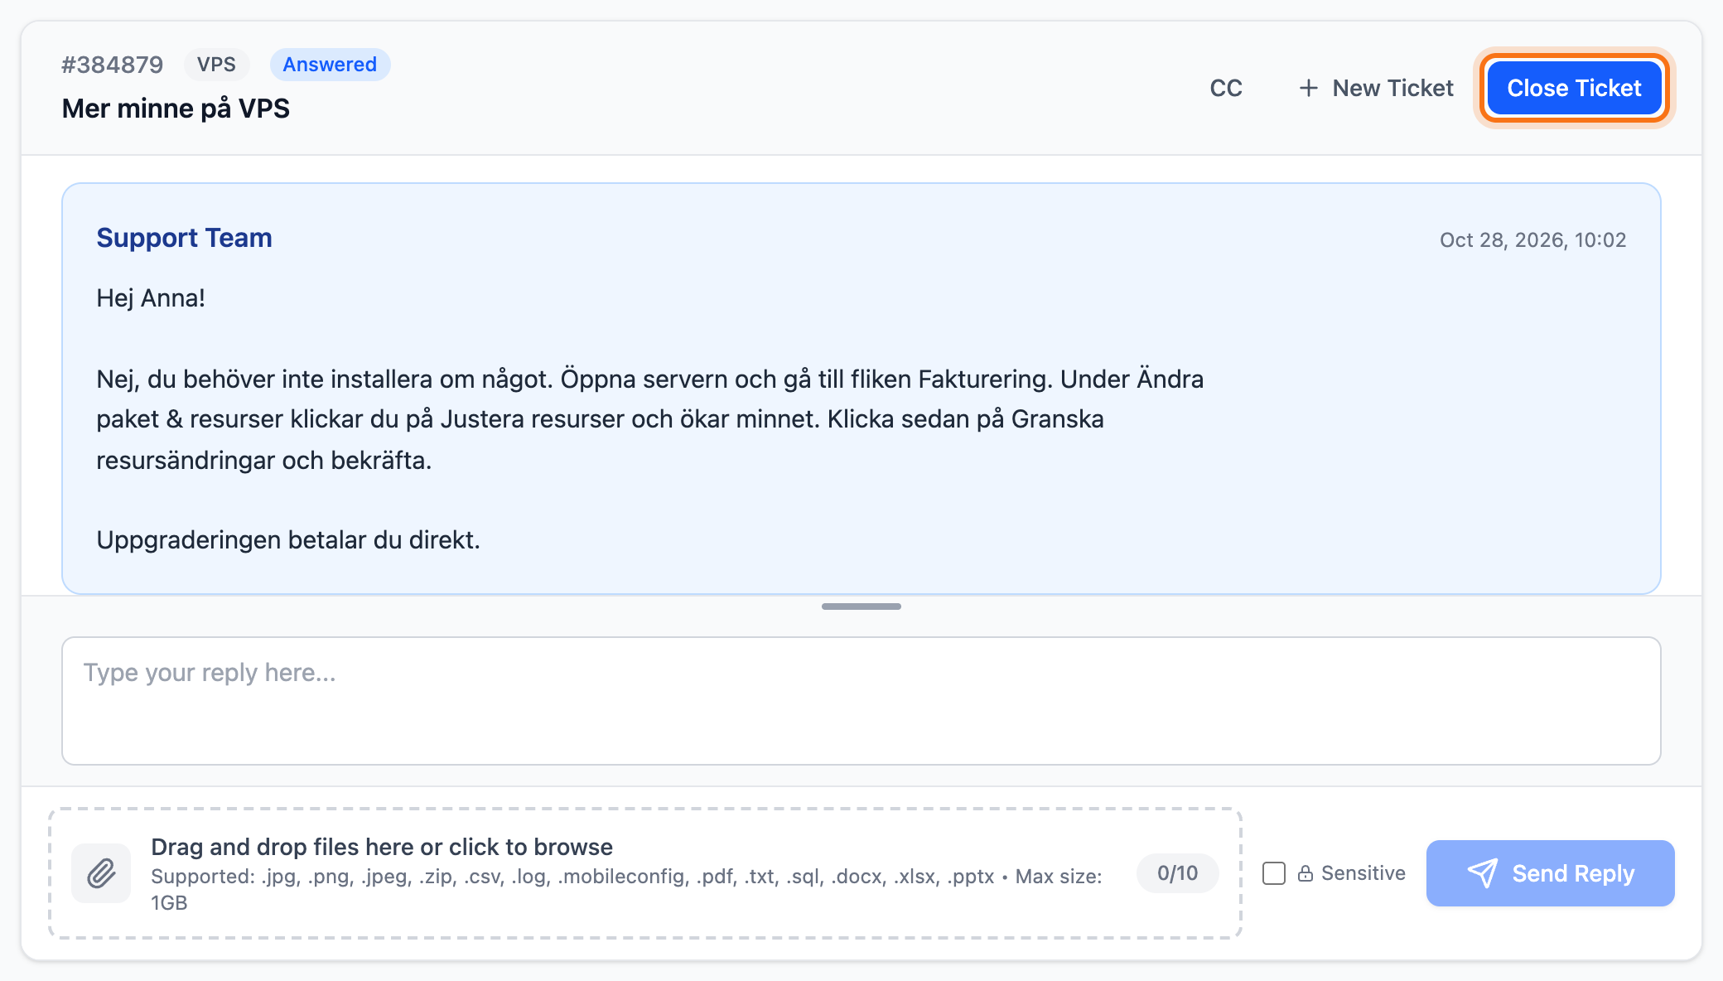
Task: Click the VPS department tag
Action: tap(216, 65)
